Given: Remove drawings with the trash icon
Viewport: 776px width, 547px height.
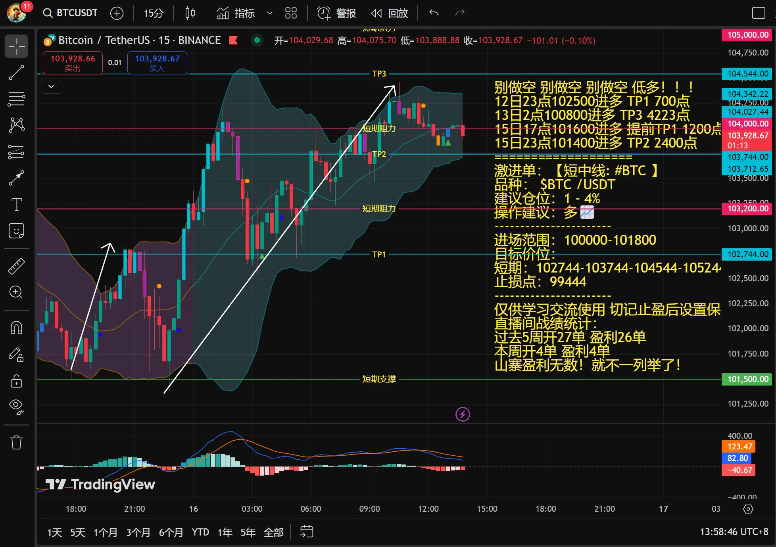Looking at the screenshot, I should [16, 442].
